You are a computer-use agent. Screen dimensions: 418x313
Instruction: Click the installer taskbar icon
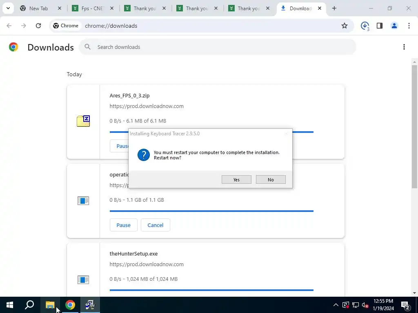(x=90, y=305)
